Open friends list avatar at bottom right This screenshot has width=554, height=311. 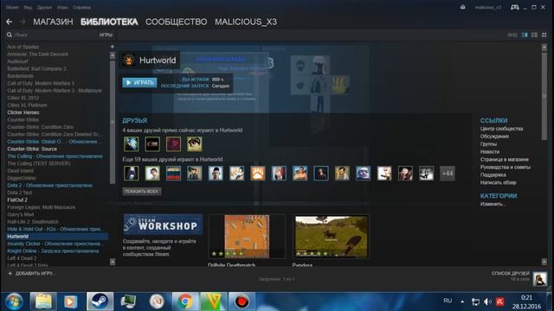[x=539, y=278]
